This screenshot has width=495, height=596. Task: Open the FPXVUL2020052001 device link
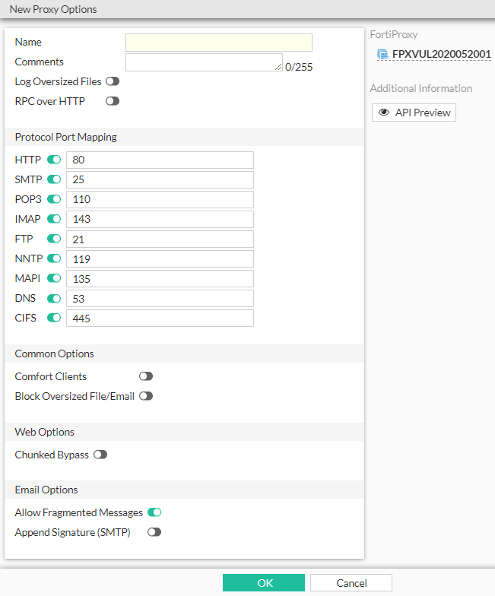(x=441, y=54)
